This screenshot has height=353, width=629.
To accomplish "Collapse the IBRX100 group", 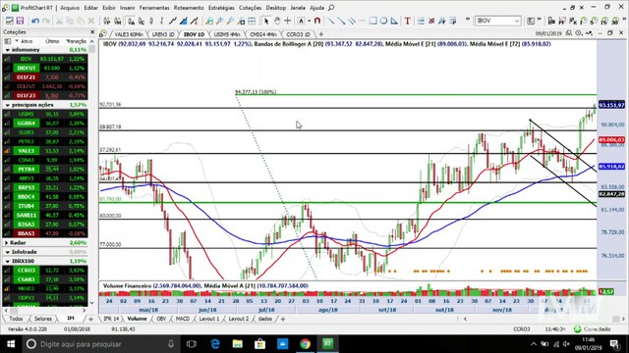I will [7, 262].
